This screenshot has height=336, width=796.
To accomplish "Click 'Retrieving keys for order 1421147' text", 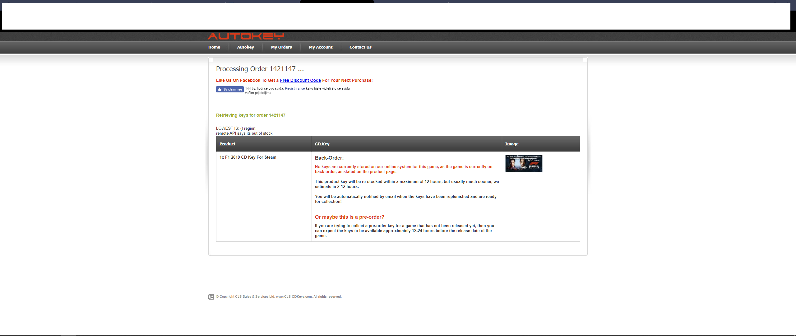I will [x=251, y=115].
